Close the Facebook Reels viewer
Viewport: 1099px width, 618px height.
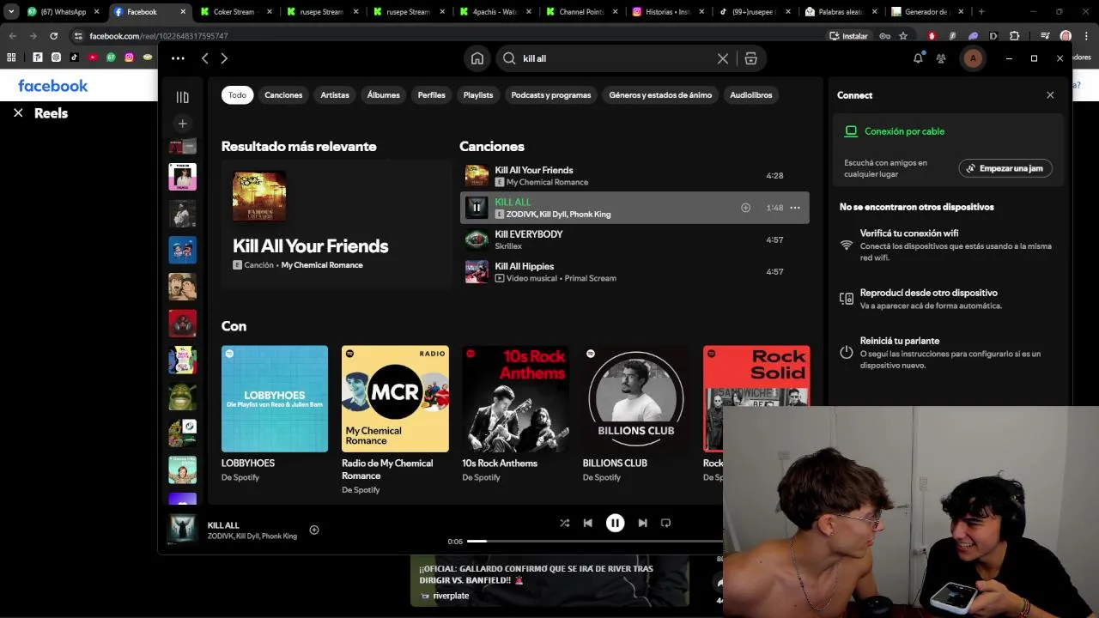pos(18,112)
